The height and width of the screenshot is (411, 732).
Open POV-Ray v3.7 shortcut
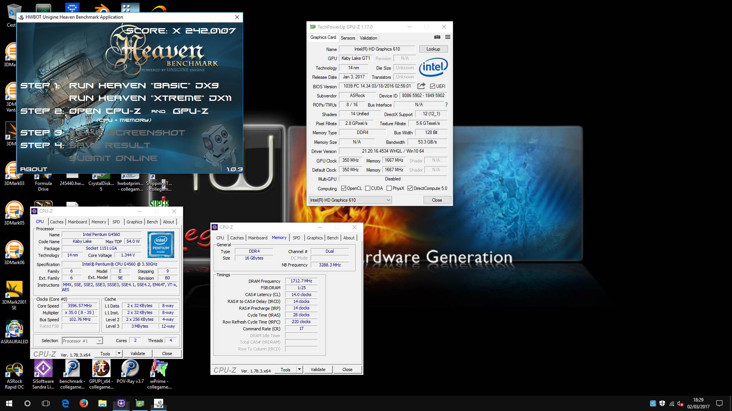(130, 372)
